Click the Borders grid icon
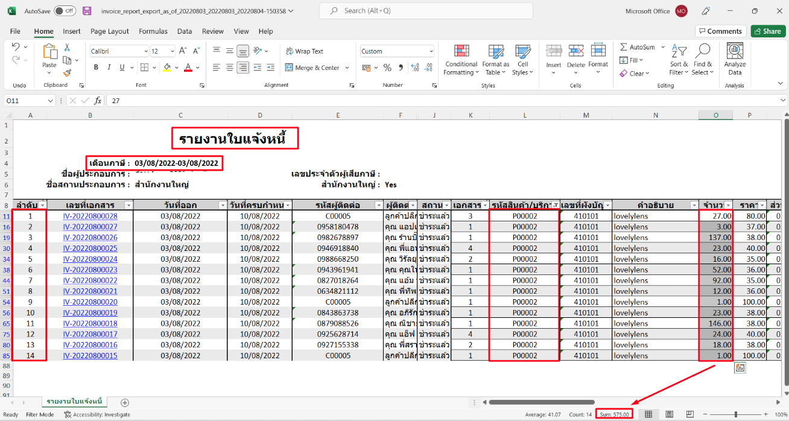Image resolution: width=789 pixels, height=421 pixels. (x=144, y=68)
